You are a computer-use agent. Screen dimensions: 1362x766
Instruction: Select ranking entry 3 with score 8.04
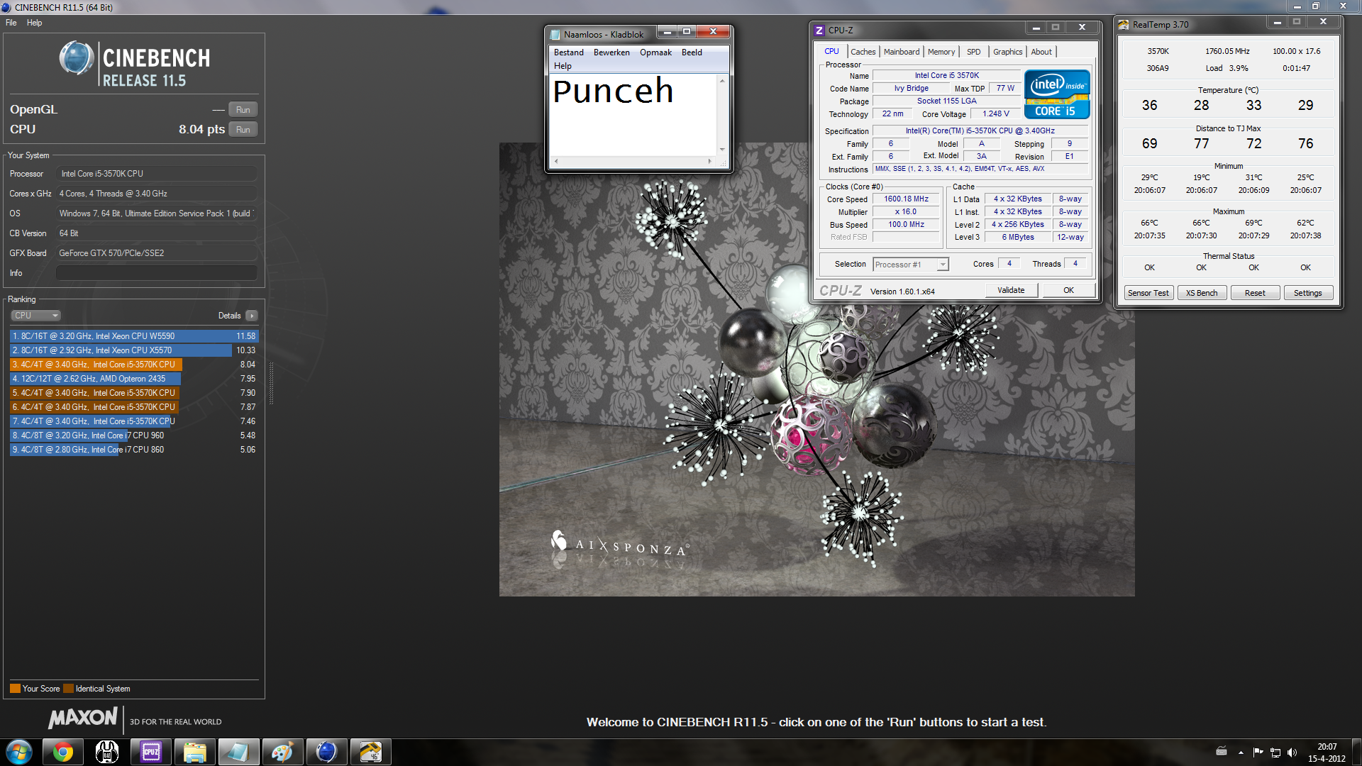coord(134,365)
